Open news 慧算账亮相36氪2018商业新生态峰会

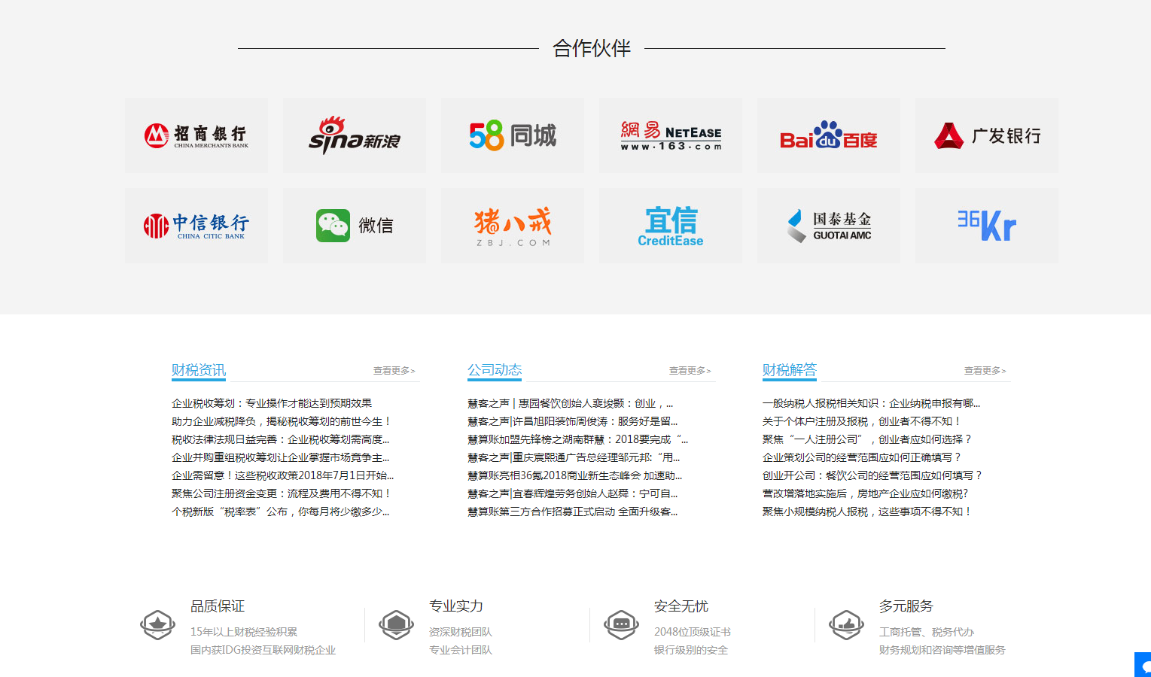(575, 475)
